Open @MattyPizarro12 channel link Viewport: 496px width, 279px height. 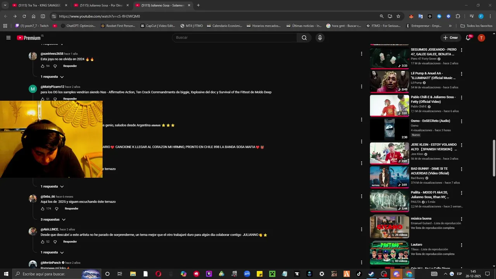click(x=52, y=87)
